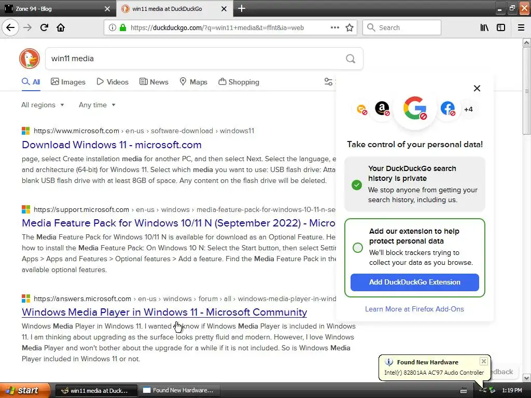531x398 pixels.
Task: Open Media Feature Pack for Windows result
Action: pos(178,223)
